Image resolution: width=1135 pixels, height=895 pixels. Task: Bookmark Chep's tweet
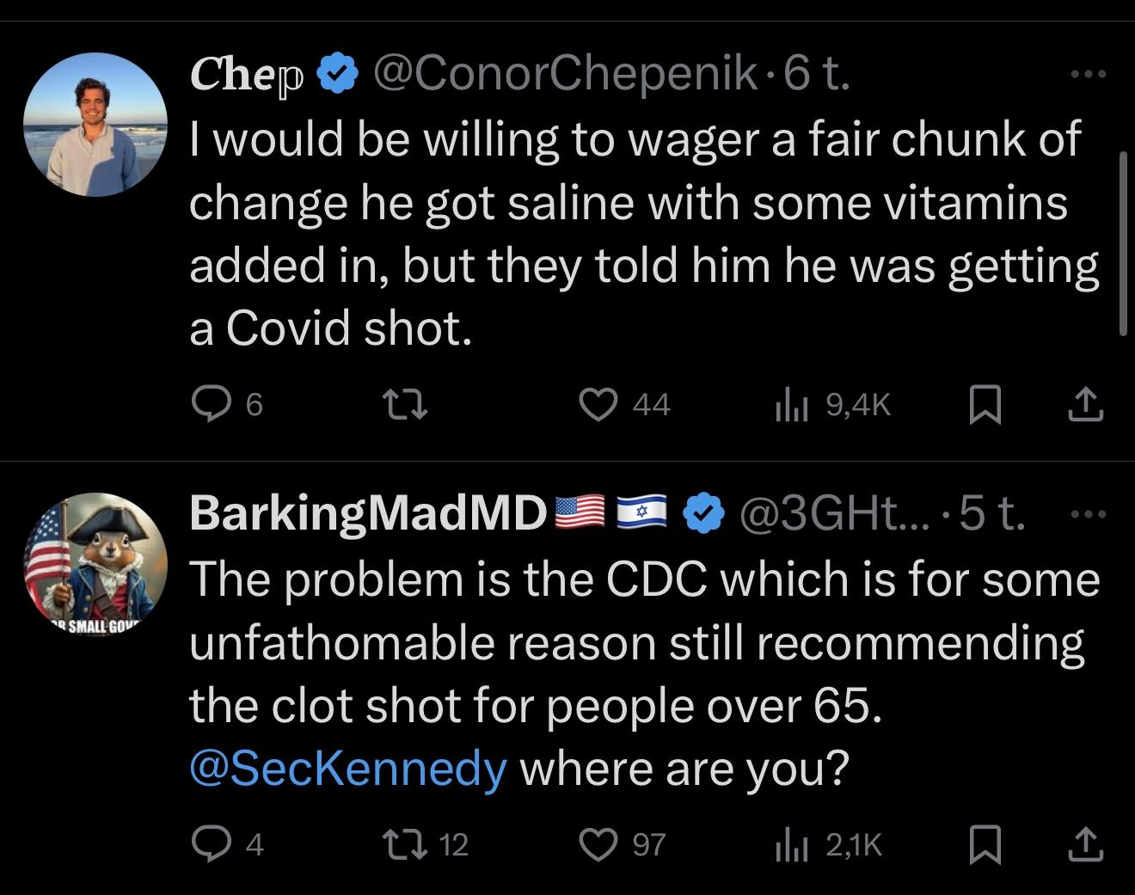984,405
